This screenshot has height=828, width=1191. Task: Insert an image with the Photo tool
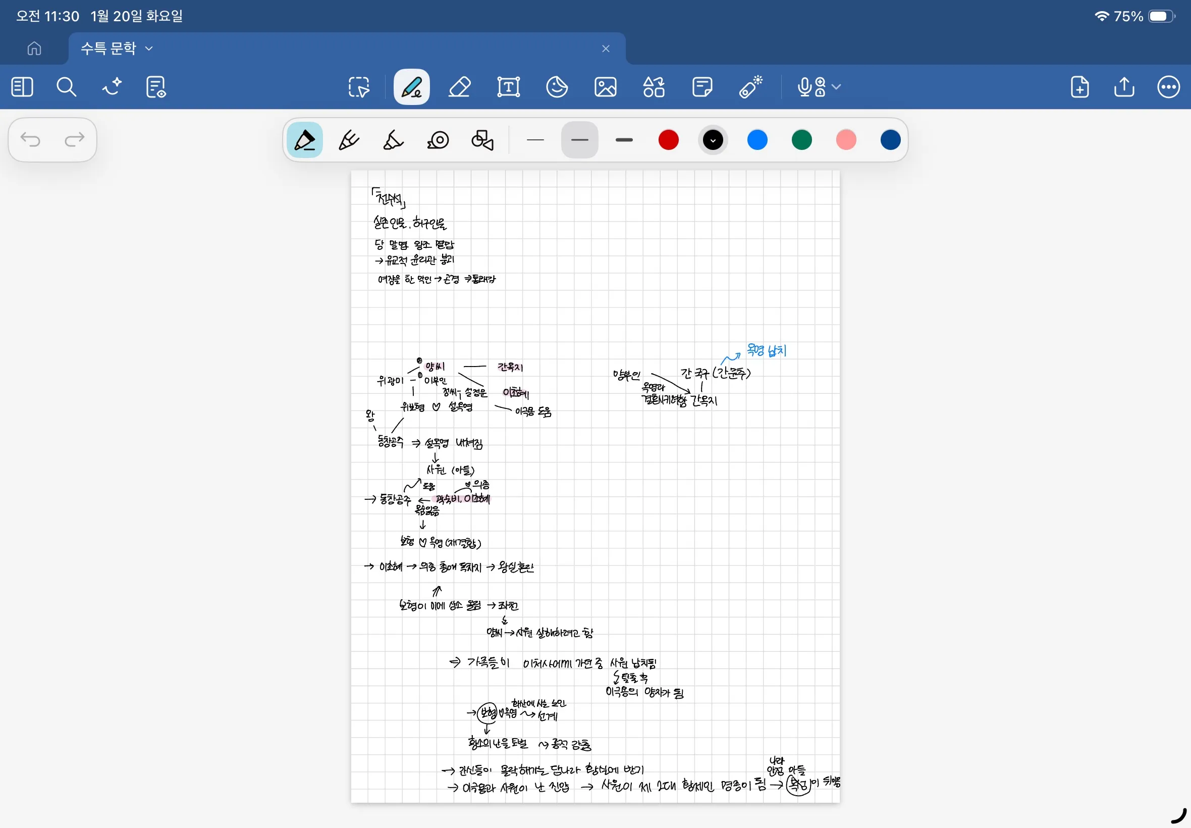pos(605,87)
